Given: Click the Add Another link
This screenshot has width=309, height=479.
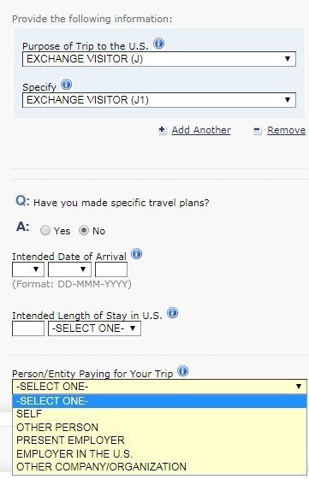Looking at the screenshot, I should click(x=201, y=130).
